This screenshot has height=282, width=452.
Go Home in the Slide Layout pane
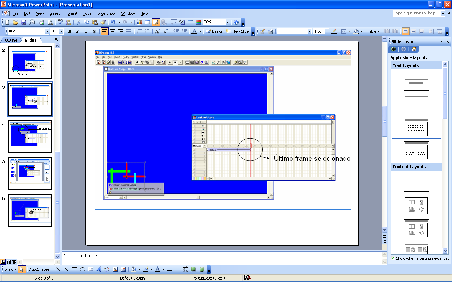(x=414, y=49)
